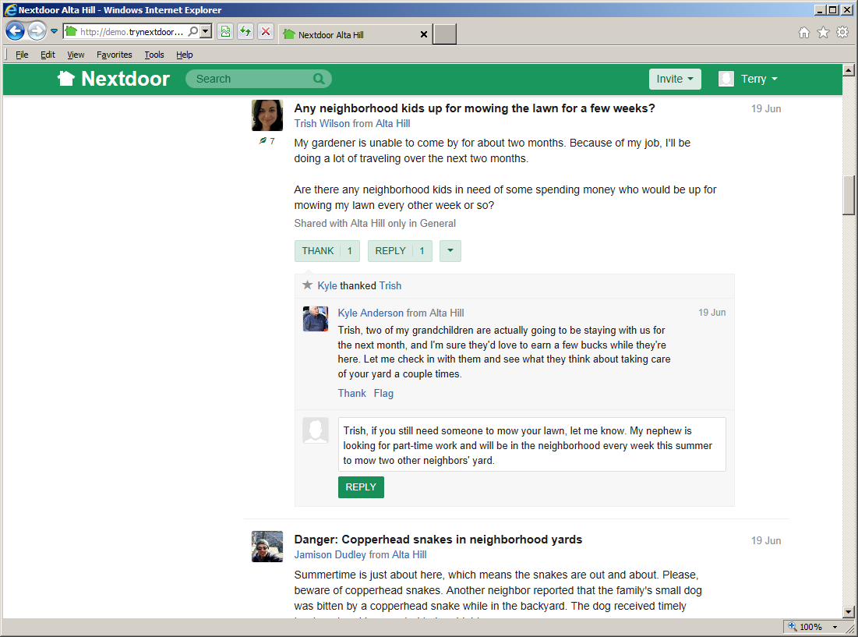Expand the Invite dropdown
Viewport: 858px width, 637px height.
point(675,79)
